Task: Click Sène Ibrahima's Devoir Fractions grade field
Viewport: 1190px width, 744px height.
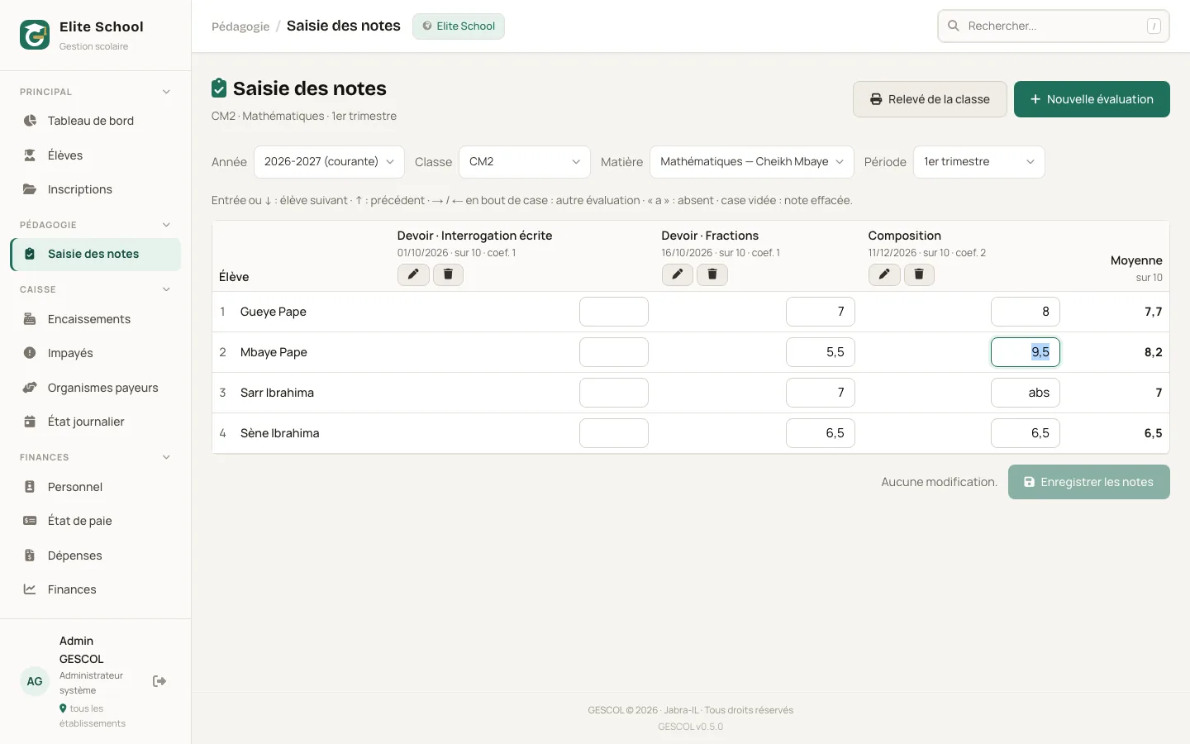Action: tap(821, 433)
